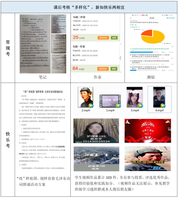This screenshot has width=179, height=198.
Task: Click option A's blue progress bar
Action: (x=141, y=52)
